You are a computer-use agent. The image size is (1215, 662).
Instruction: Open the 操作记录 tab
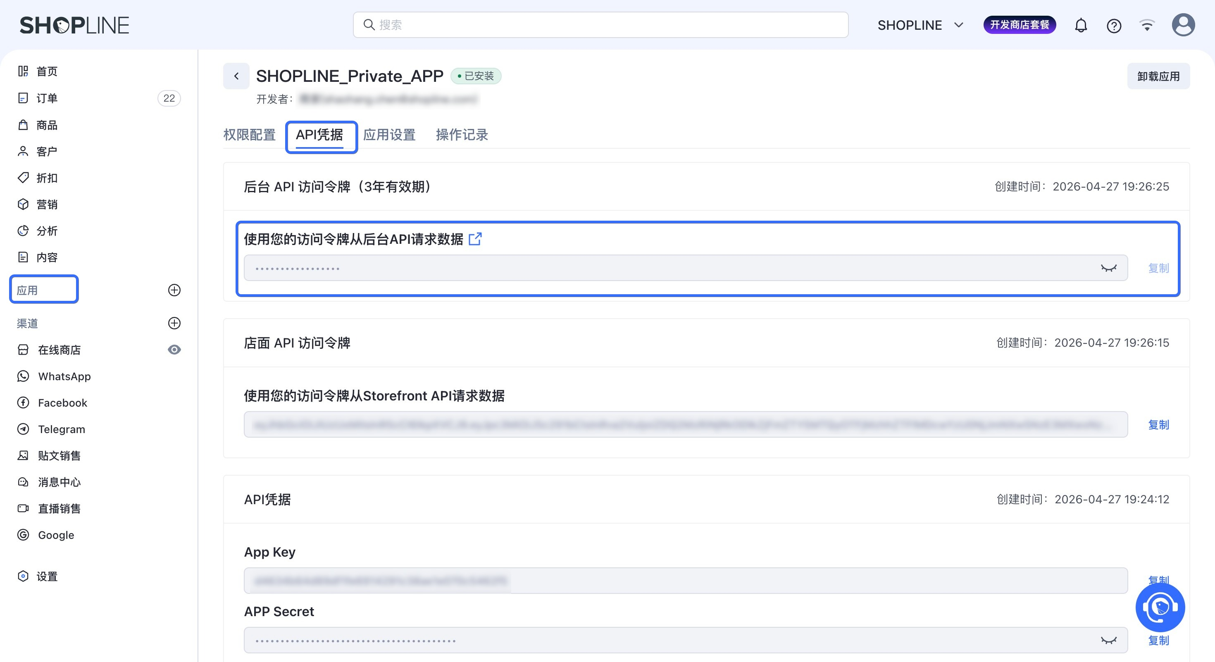click(462, 135)
